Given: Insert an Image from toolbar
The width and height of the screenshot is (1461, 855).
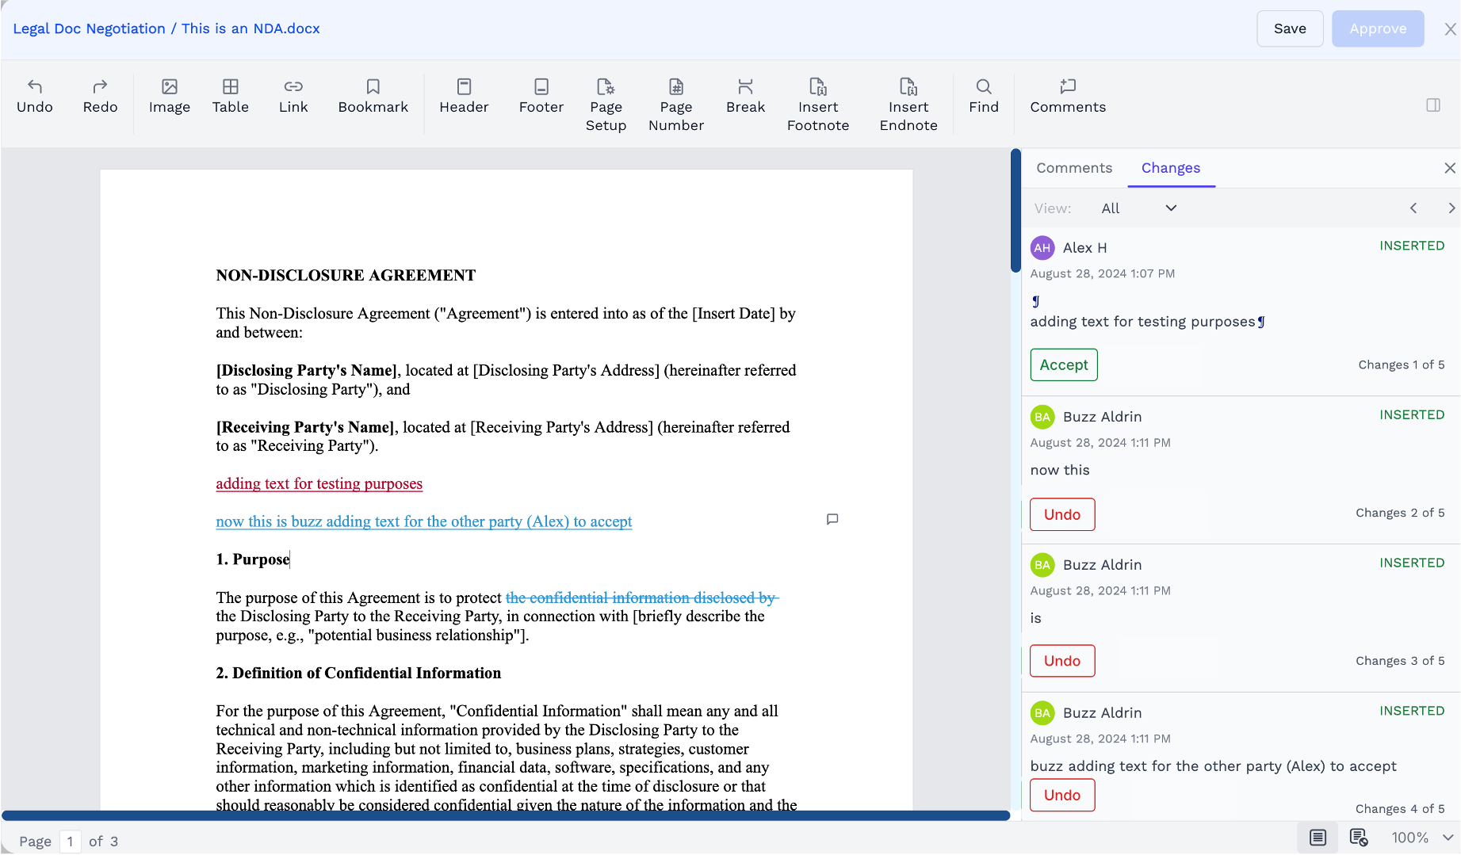Looking at the screenshot, I should (x=169, y=96).
